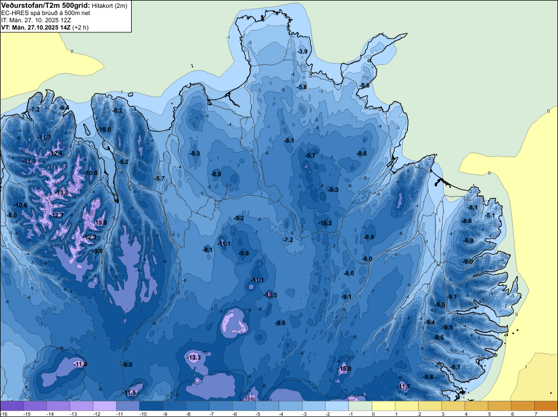Select the -12.4 temperature label
The image size is (558, 417).
click(56, 153)
